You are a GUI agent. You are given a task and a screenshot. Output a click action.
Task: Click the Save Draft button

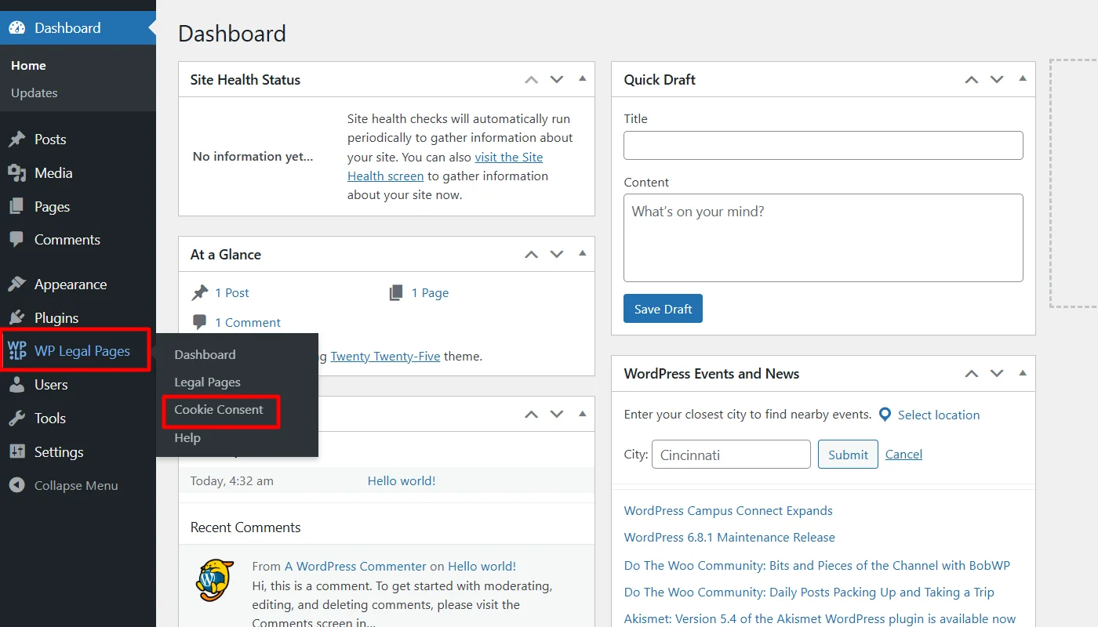click(x=663, y=309)
